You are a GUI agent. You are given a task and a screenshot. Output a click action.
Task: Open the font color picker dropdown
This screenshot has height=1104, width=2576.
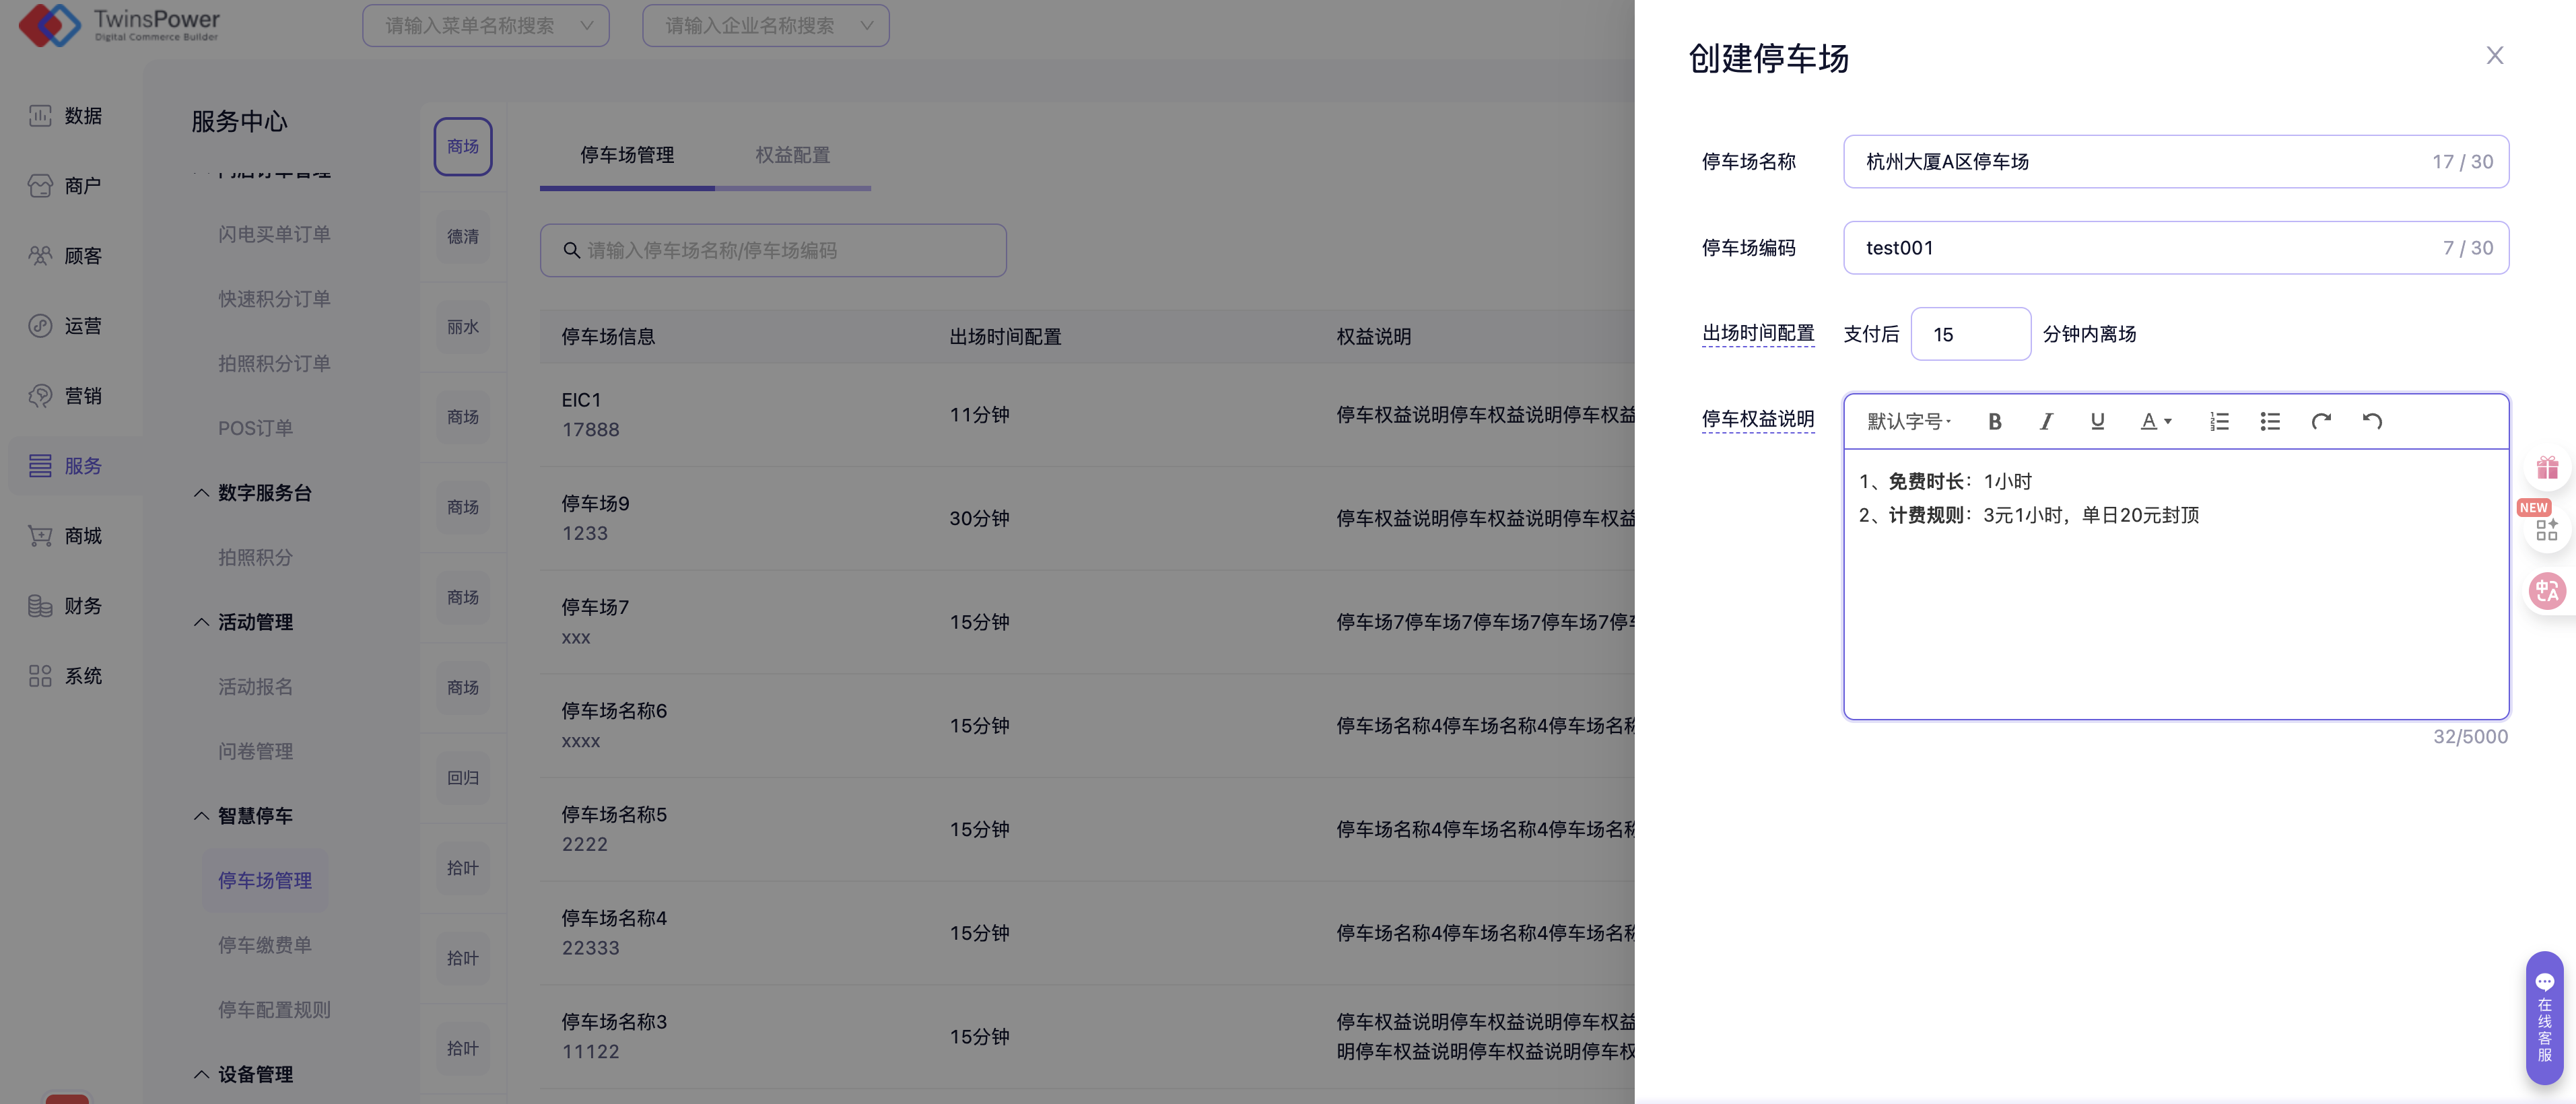2155,422
